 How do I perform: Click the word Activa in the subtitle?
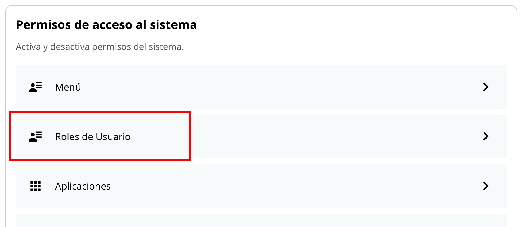(28, 47)
